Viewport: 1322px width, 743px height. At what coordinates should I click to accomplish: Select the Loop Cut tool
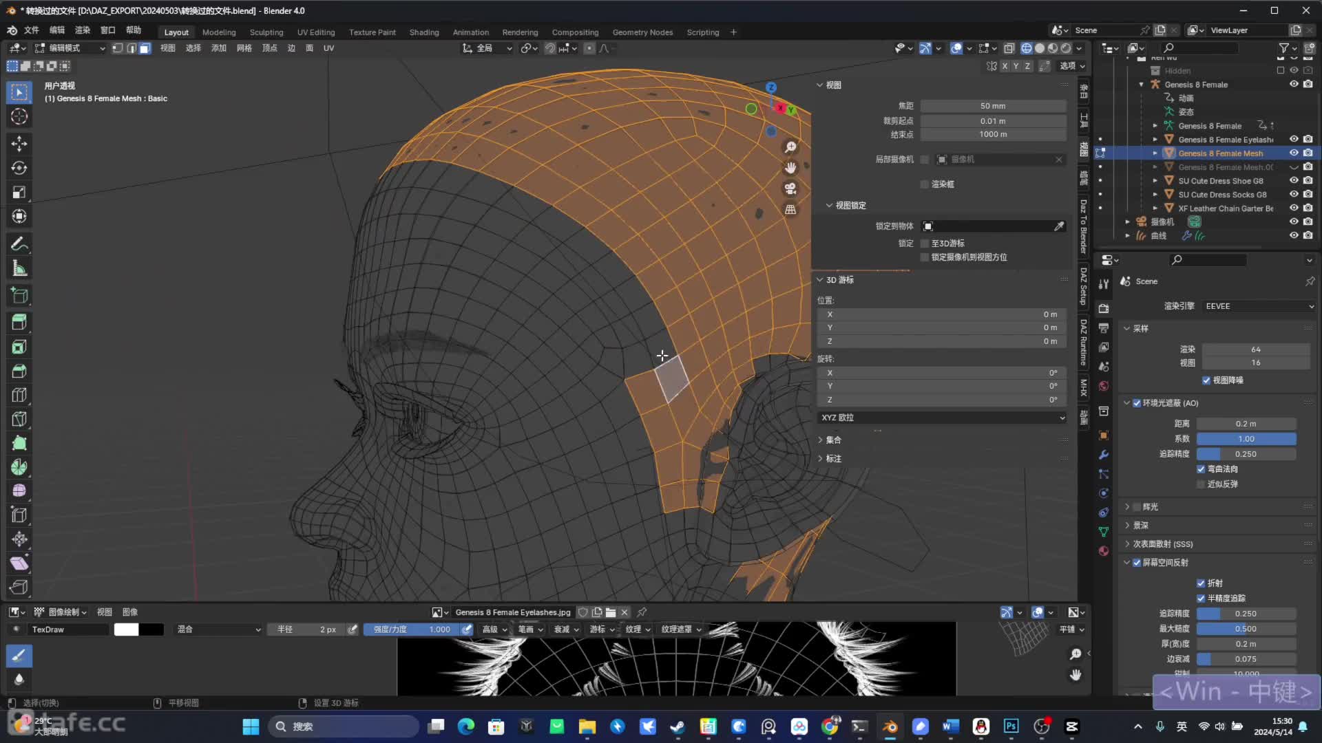point(19,395)
